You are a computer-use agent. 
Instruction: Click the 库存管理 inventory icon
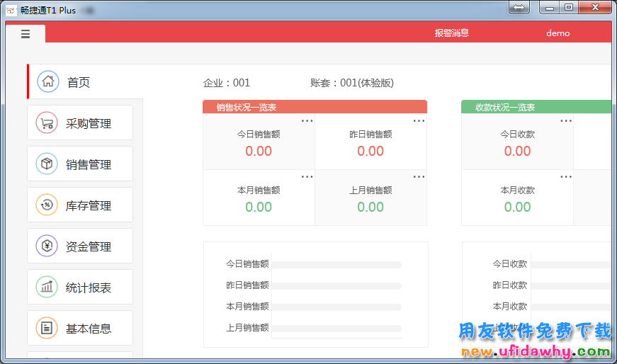tap(47, 205)
